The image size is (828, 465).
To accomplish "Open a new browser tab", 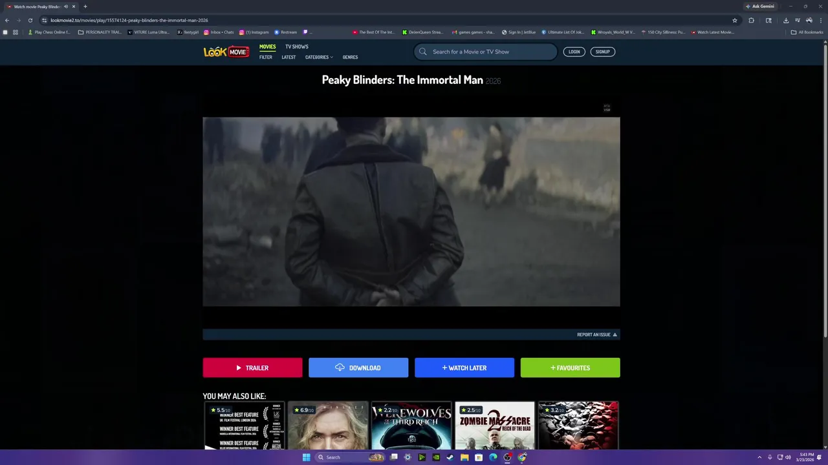I will 85,6.
